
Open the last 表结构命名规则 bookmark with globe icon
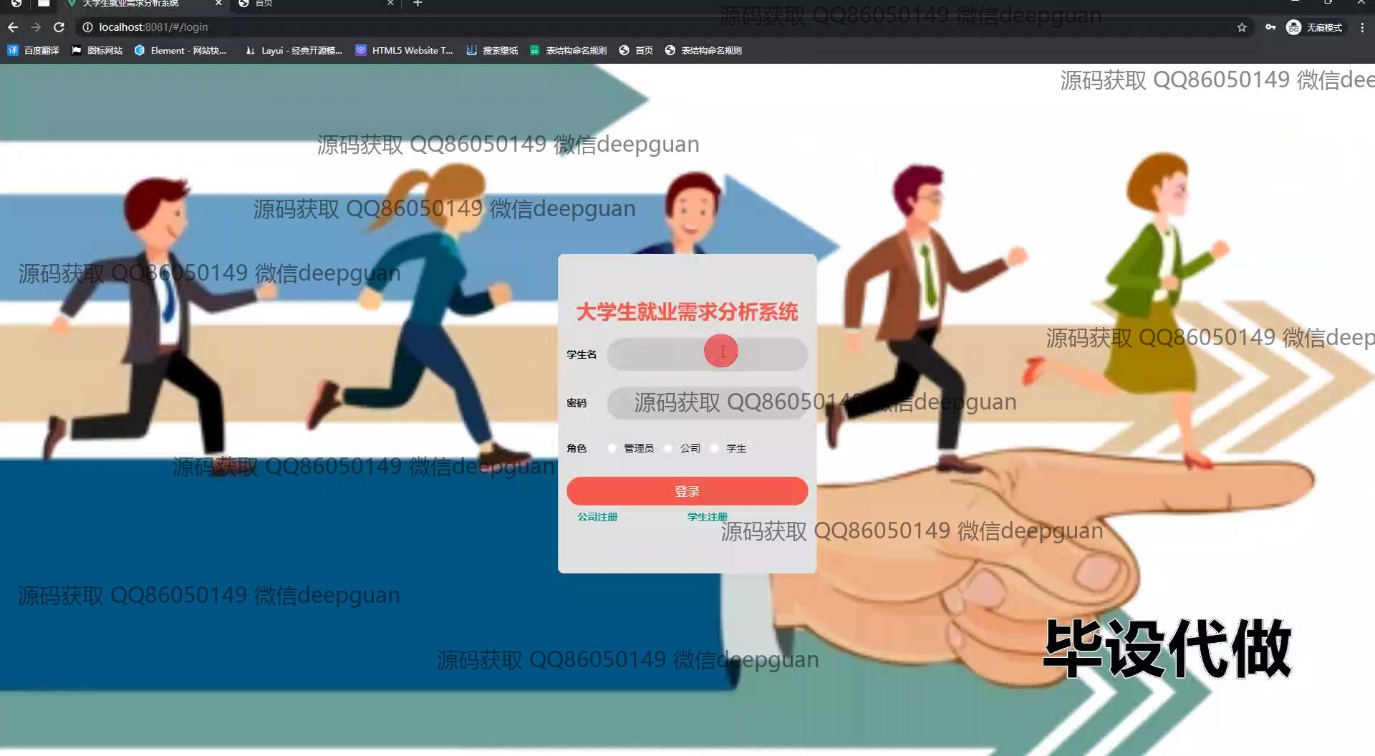tap(703, 50)
